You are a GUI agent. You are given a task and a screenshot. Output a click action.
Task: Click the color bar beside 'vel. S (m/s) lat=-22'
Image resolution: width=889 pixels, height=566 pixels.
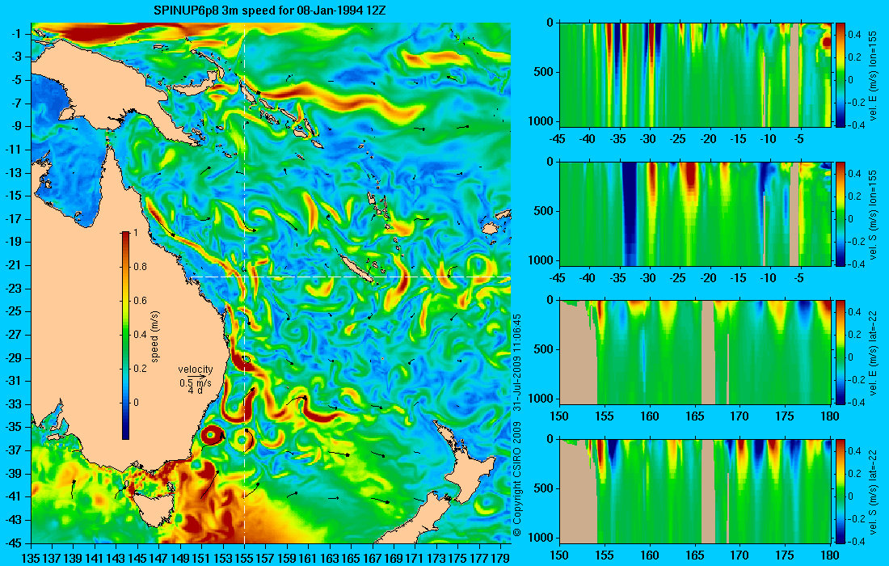tap(840, 491)
